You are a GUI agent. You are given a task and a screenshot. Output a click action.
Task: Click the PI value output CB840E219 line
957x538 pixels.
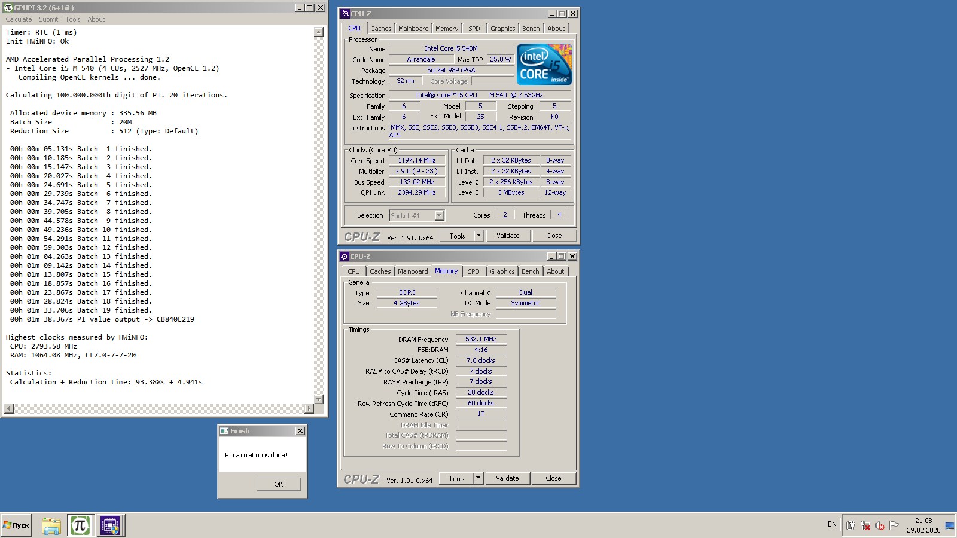coord(102,319)
